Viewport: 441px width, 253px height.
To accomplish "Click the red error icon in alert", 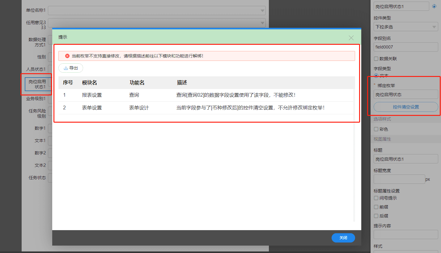I will pos(67,56).
